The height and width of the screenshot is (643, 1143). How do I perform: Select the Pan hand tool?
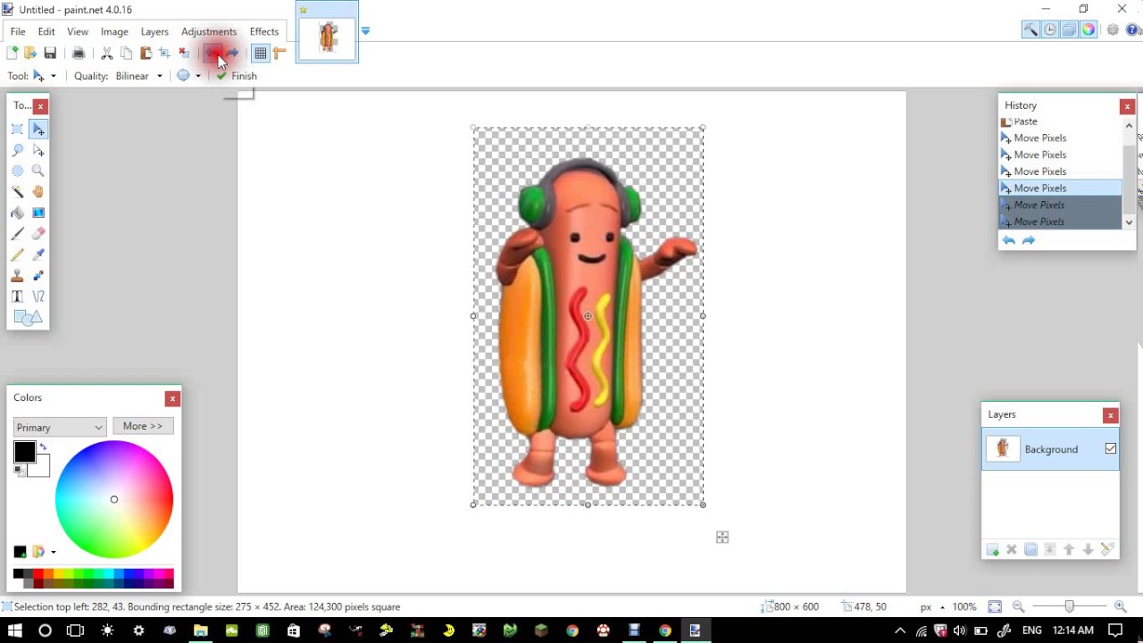point(38,192)
